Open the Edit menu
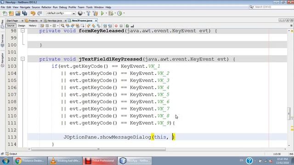Viewport: 294px width, 165px height. point(9,7)
